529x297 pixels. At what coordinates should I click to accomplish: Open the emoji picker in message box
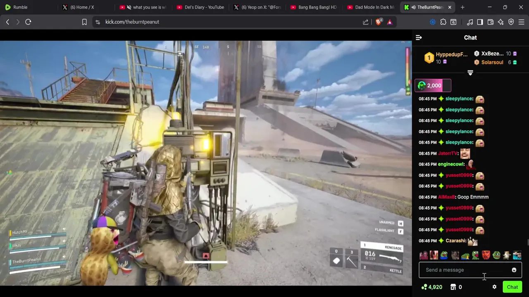coord(514,270)
